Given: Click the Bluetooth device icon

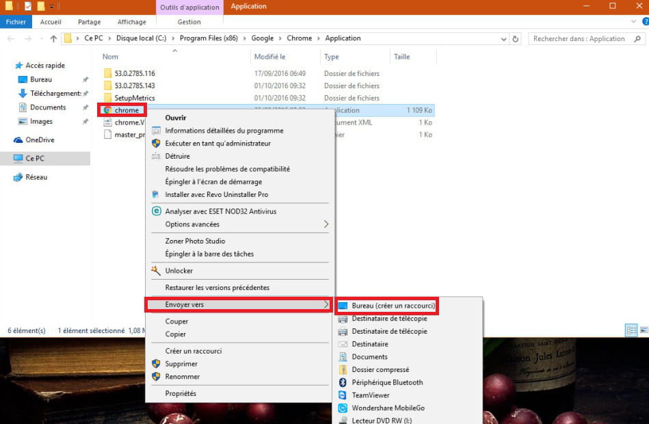Looking at the screenshot, I should [x=343, y=382].
